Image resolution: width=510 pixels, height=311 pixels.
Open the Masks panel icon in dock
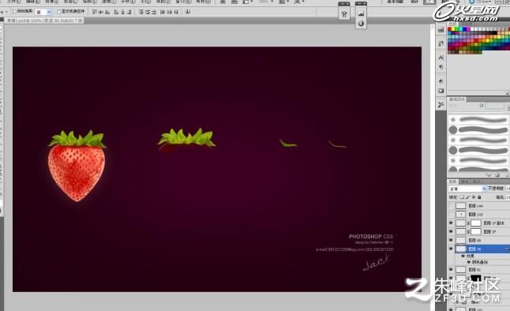[x=441, y=91]
